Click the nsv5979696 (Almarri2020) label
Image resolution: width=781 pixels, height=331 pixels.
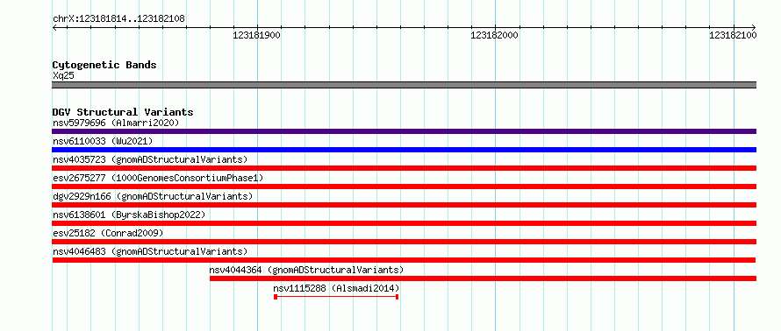(116, 123)
